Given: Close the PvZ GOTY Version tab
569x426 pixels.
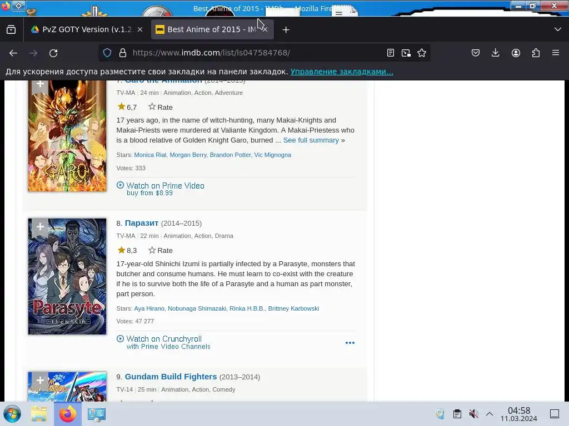Looking at the screenshot, I should click(x=140, y=29).
